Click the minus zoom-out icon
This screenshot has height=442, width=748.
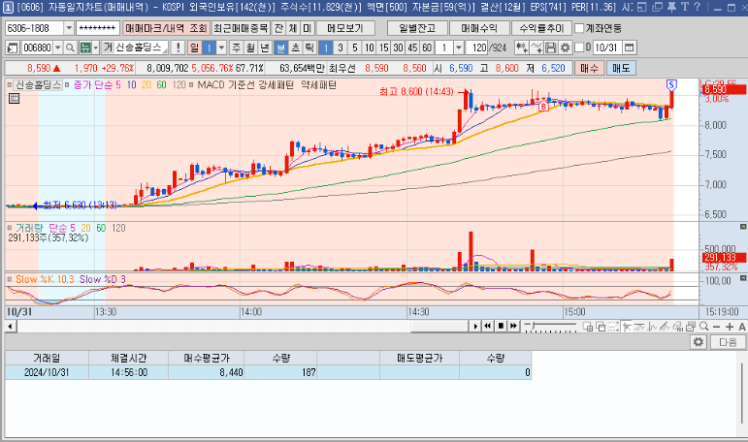(717, 327)
